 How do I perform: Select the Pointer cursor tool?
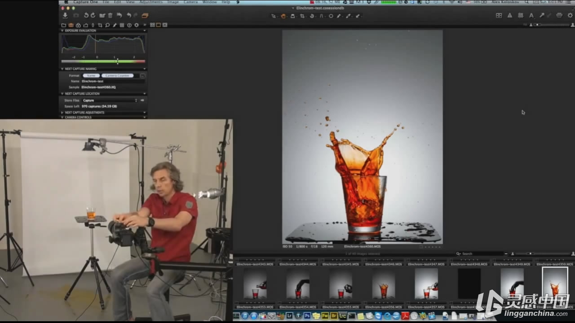273,16
